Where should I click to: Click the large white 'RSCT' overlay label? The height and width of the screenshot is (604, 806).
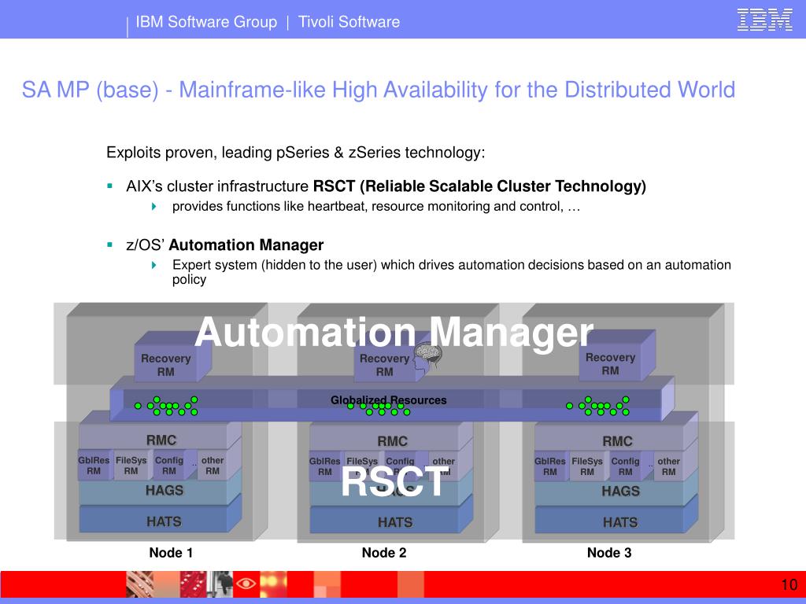[394, 482]
